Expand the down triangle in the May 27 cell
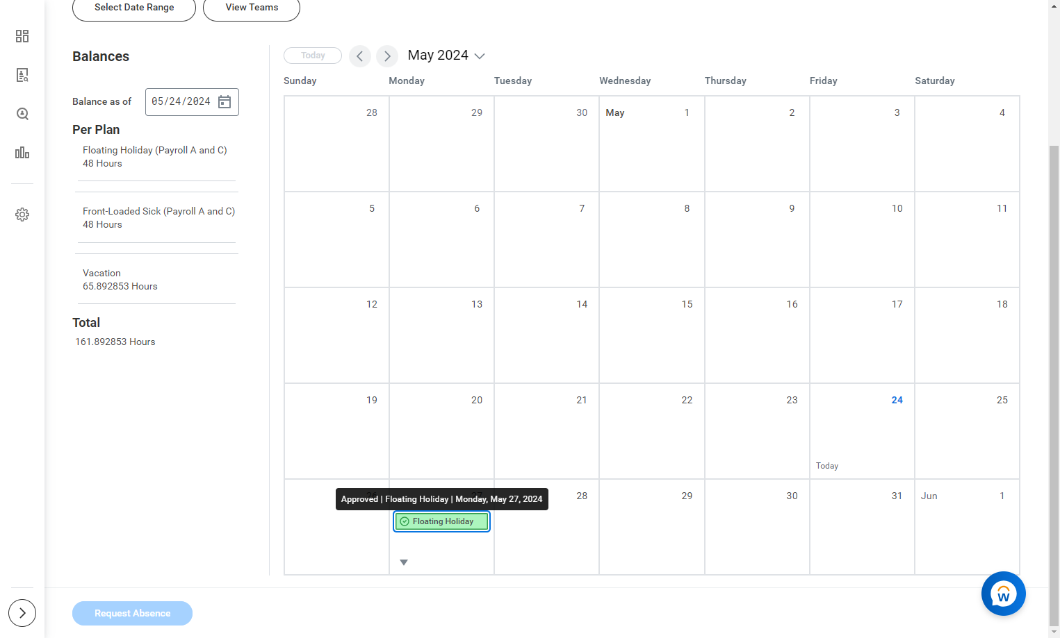1060x638 pixels. click(404, 562)
